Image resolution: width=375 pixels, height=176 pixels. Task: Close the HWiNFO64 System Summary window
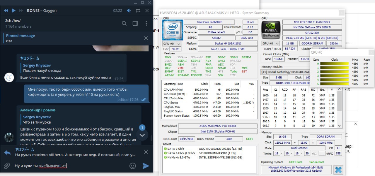tap(341, 13)
